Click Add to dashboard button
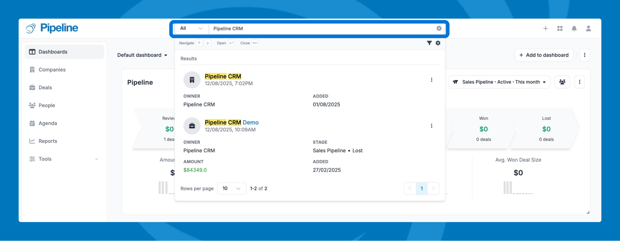The image size is (620, 241). (544, 55)
